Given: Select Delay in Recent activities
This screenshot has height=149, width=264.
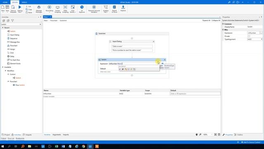Looking at the screenshot, I should pyautogui.click(x=12, y=56).
